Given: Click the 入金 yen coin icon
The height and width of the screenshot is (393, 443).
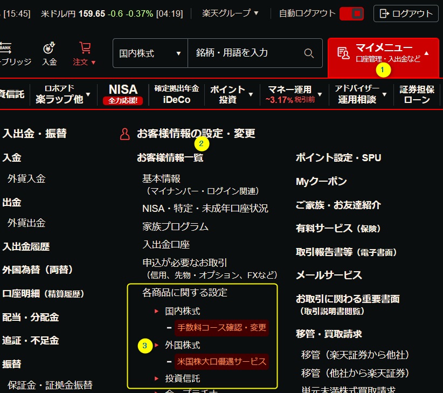Looking at the screenshot, I should [x=50, y=48].
